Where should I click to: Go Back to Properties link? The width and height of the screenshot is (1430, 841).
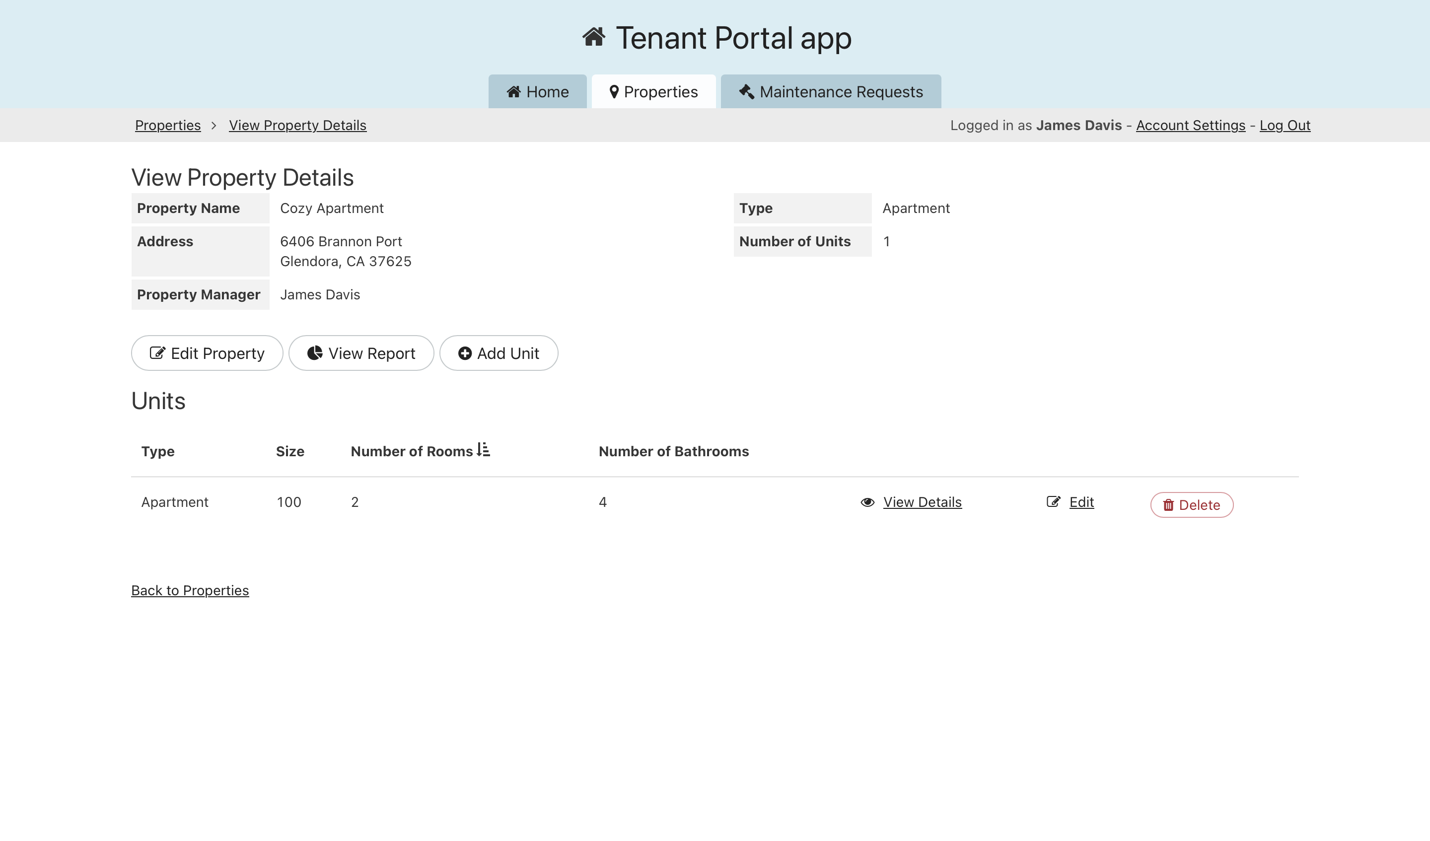coord(190,590)
